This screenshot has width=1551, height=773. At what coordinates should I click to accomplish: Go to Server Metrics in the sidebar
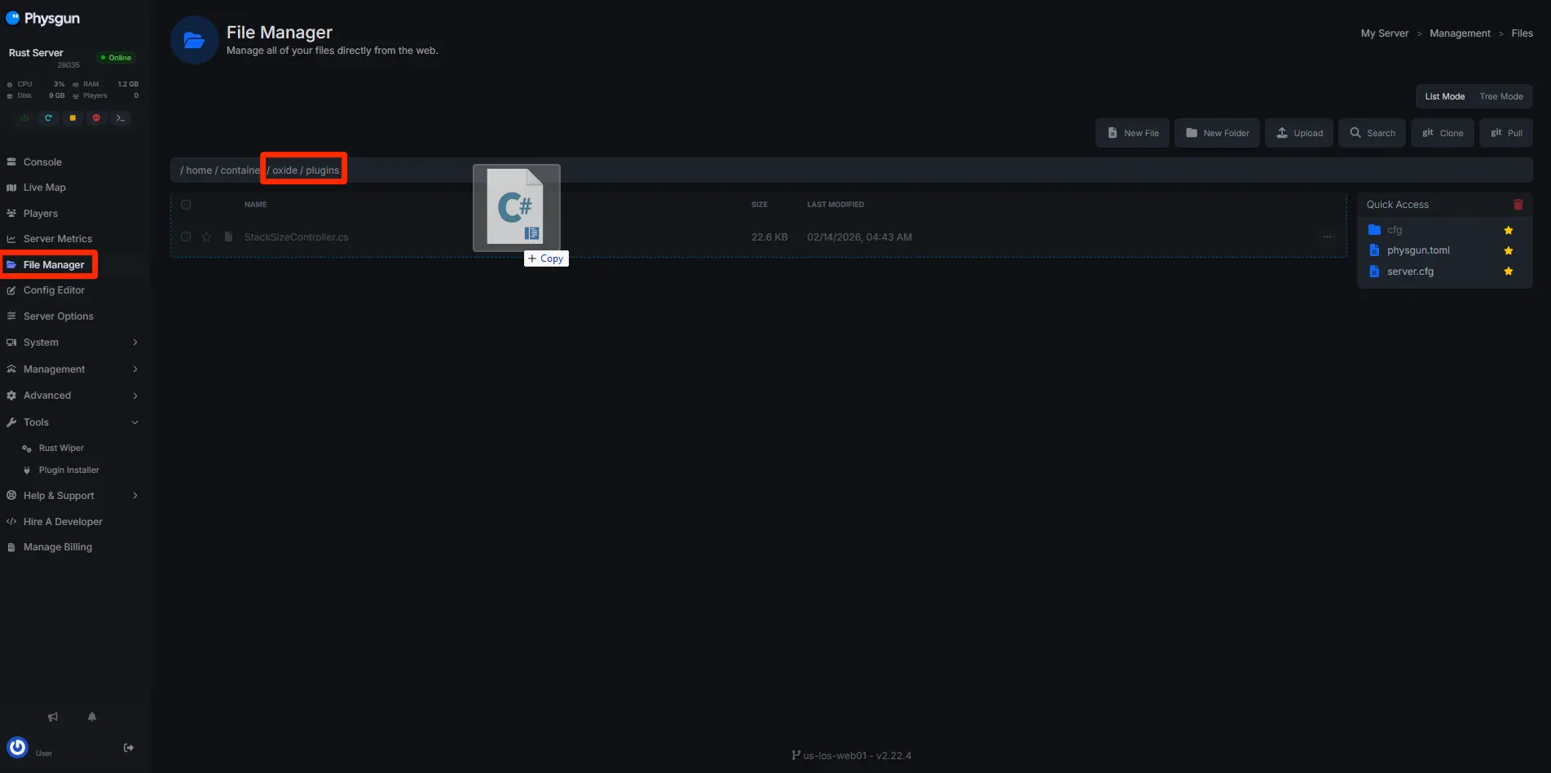tap(57, 239)
